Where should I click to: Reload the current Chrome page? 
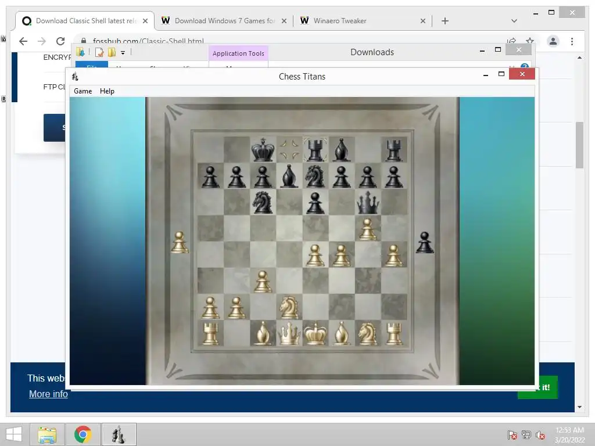(x=60, y=41)
